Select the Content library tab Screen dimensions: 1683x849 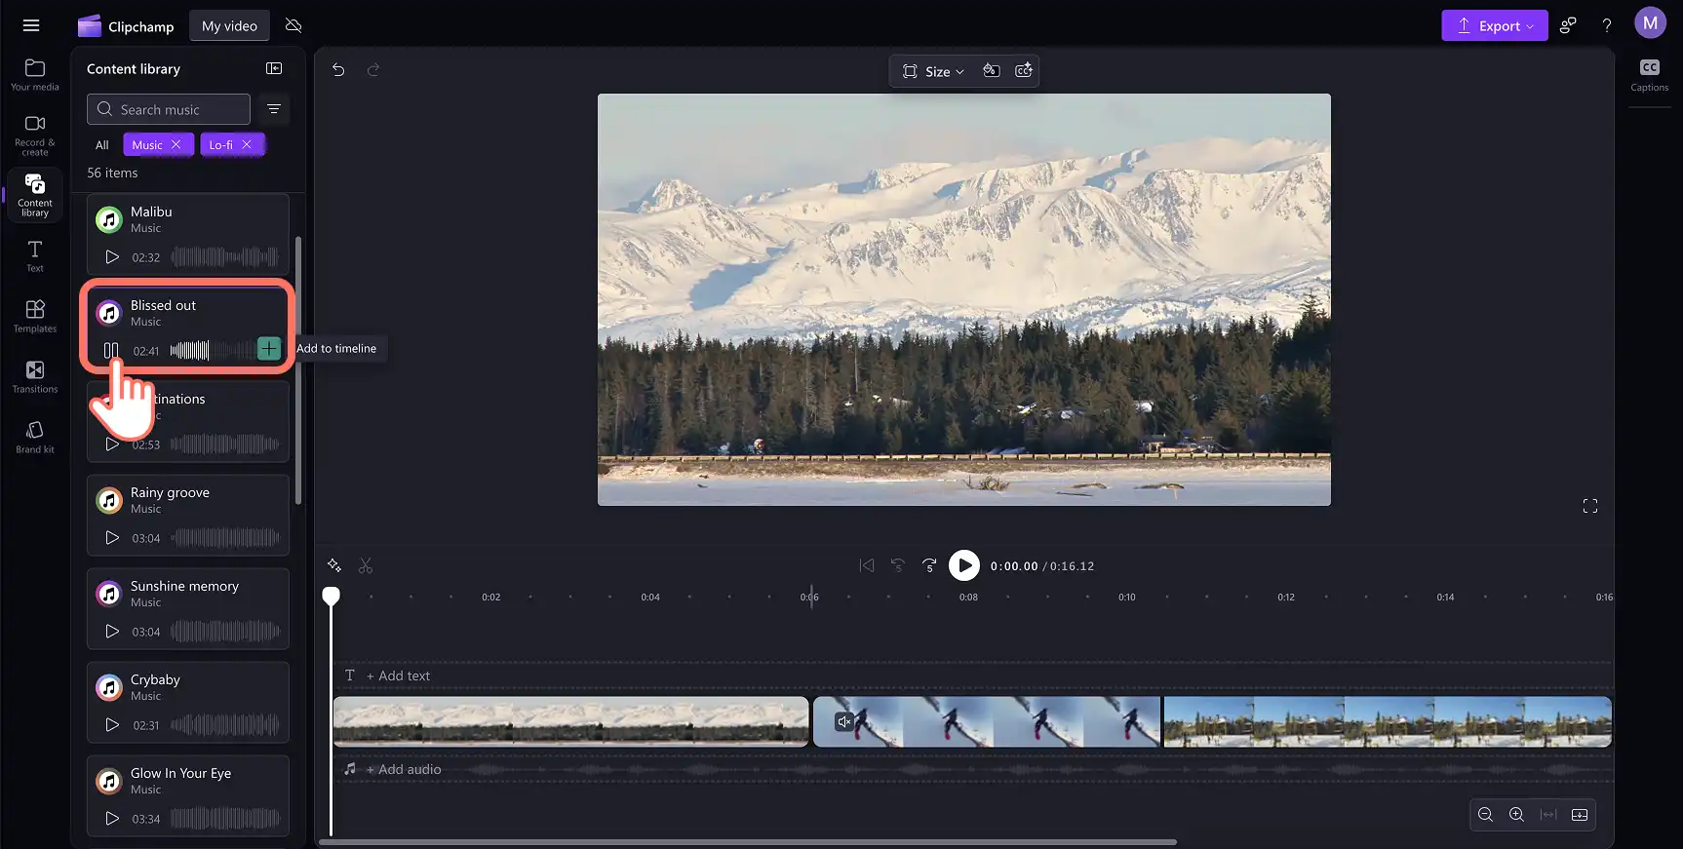[x=35, y=195]
